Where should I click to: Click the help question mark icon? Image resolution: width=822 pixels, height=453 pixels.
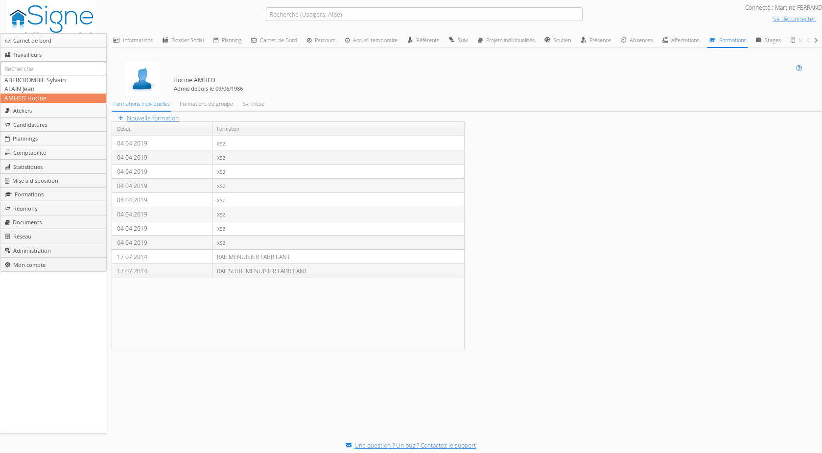coord(799,68)
